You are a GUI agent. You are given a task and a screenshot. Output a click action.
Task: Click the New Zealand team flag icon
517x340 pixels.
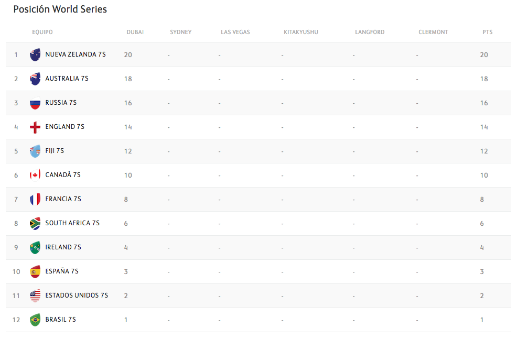pos(35,54)
